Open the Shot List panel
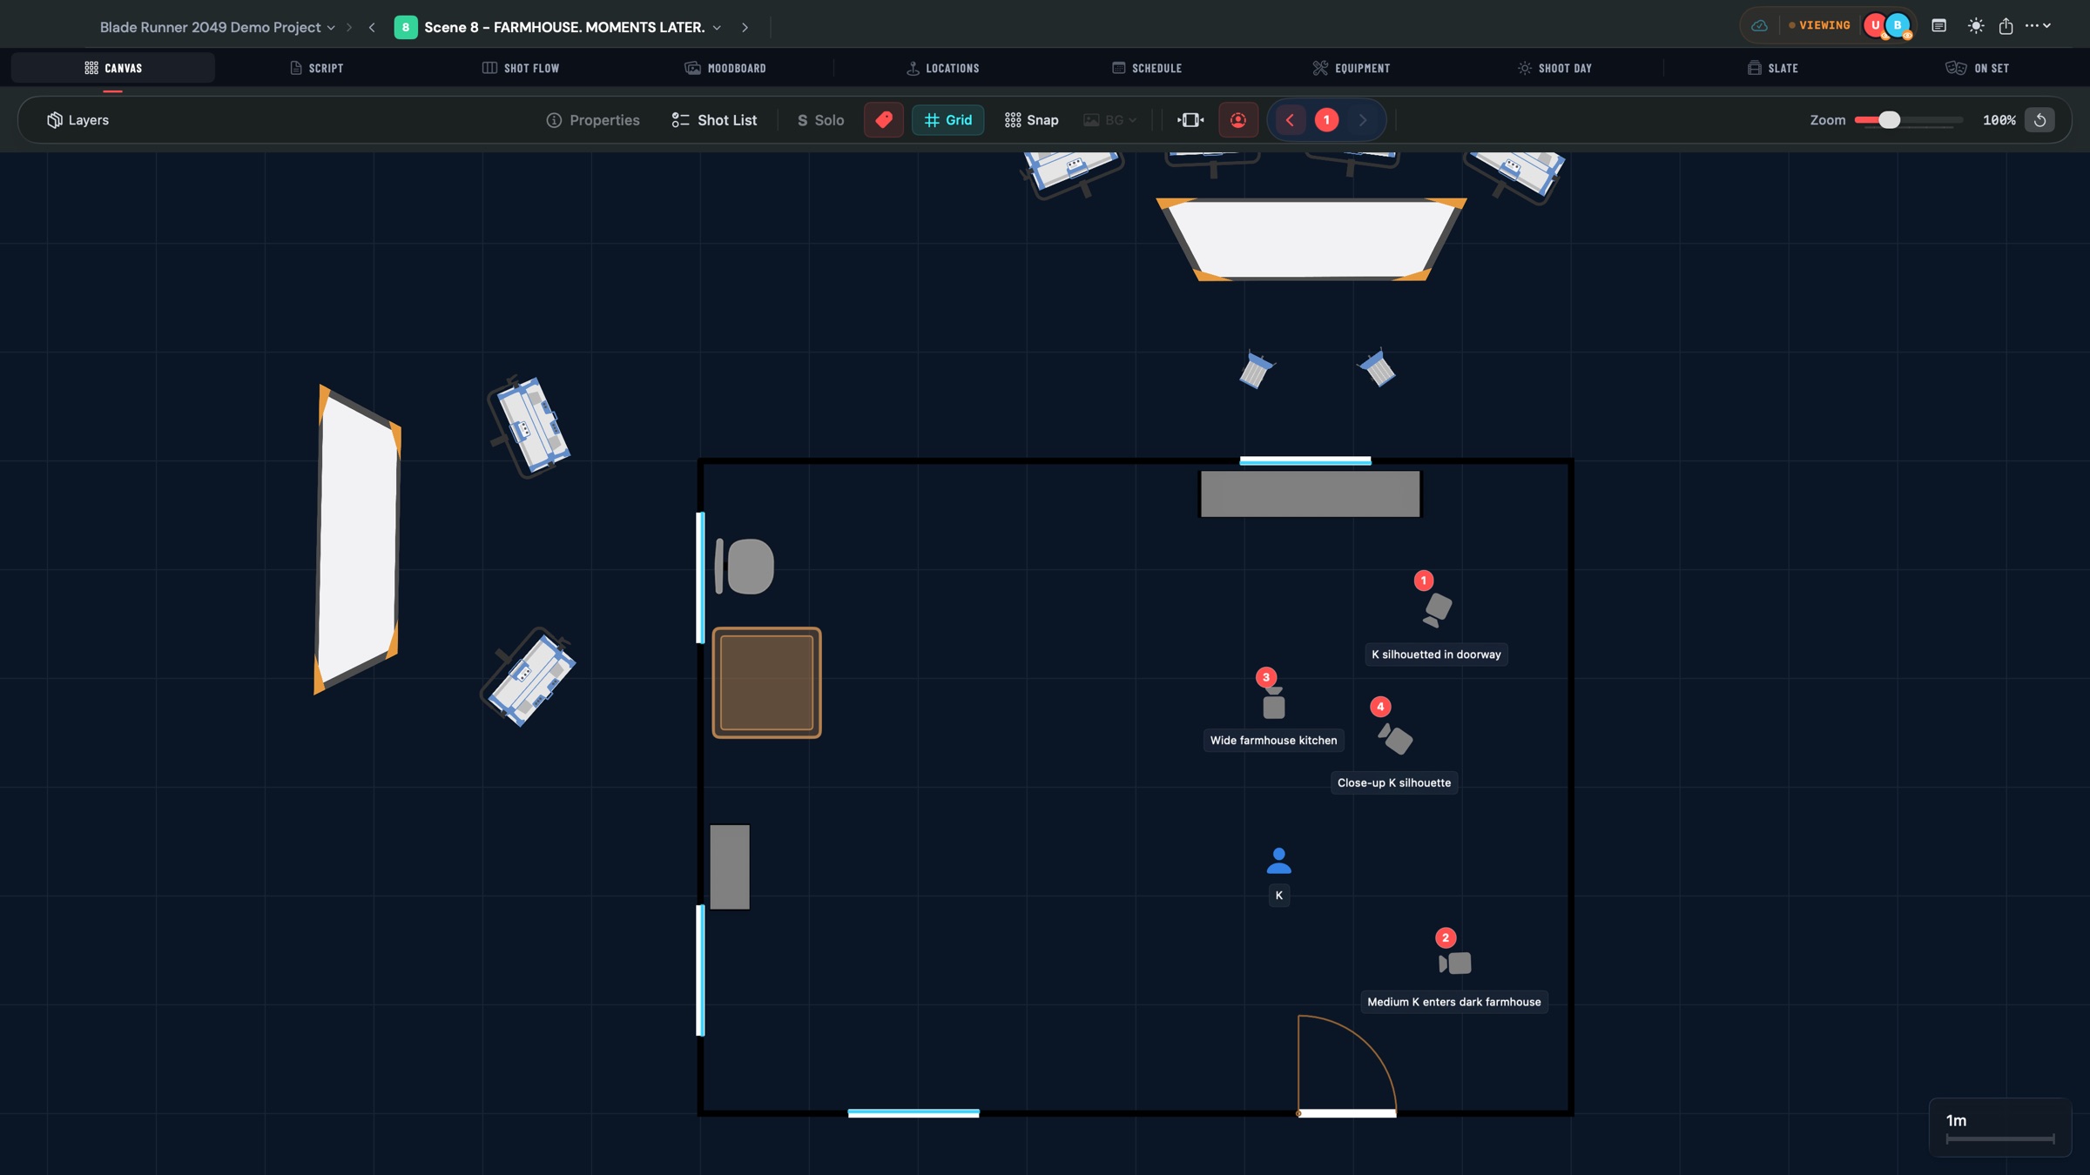The image size is (2090, 1175). [713, 119]
